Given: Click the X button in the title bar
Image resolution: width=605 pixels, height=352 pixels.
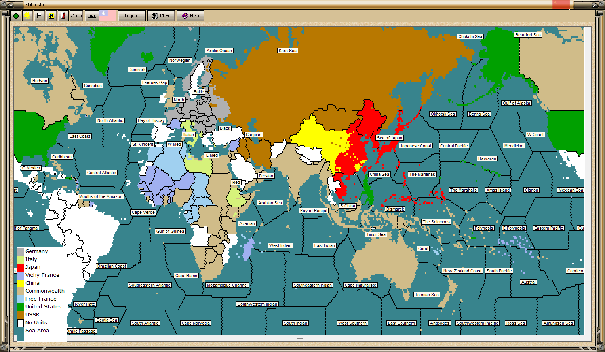Looking at the screenshot, I should pyautogui.click(x=595, y=5).
